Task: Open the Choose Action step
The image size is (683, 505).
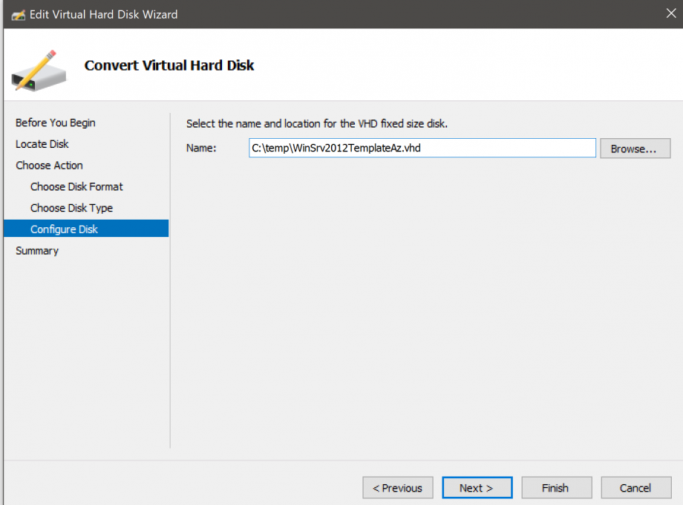Action: (49, 165)
